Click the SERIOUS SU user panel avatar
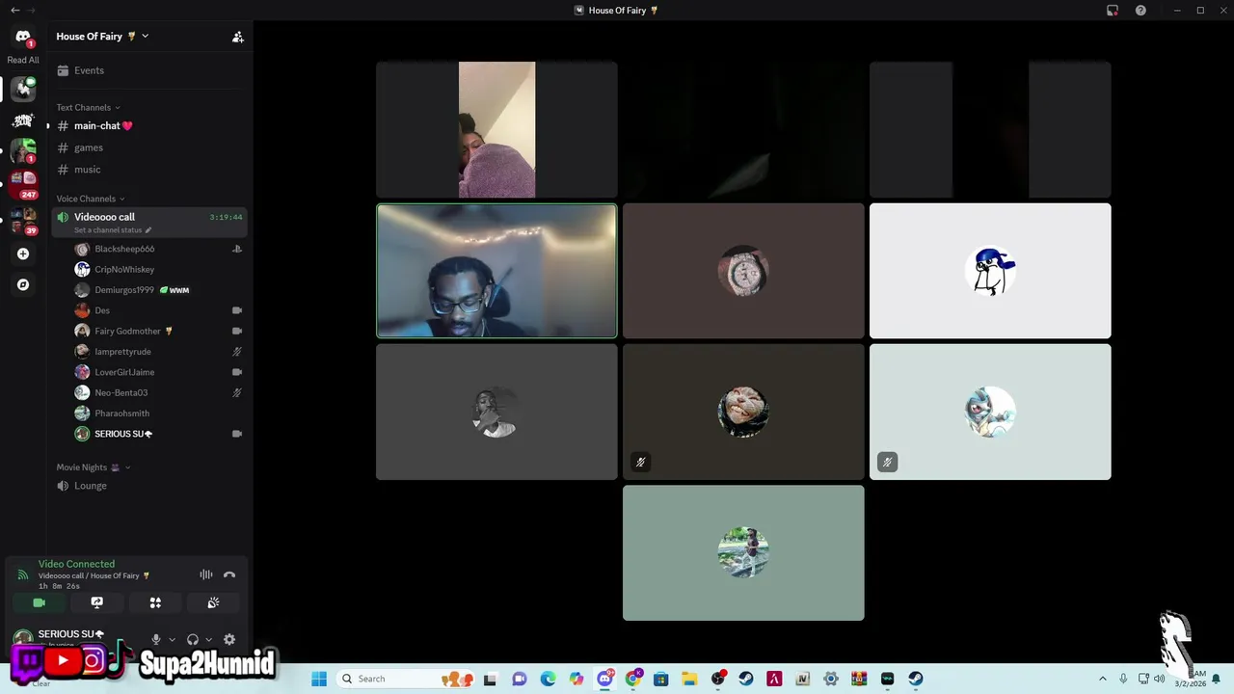Screen dimensions: 1234x694 (x=23, y=637)
